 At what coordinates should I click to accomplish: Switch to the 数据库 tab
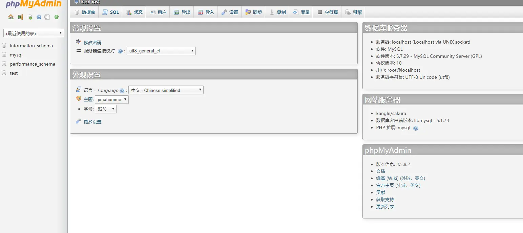(x=85, y=12)
